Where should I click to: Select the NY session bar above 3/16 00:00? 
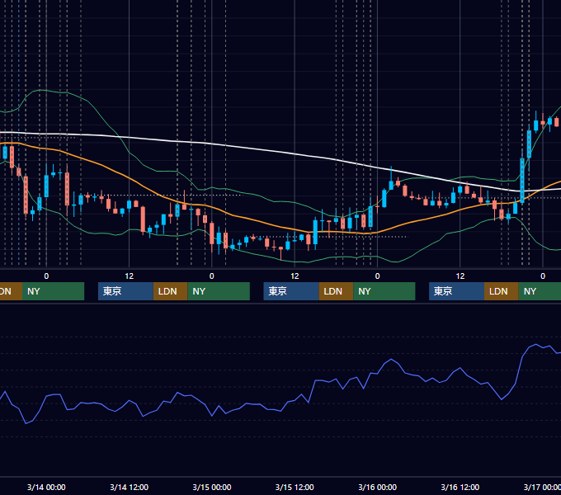point(384,291)
